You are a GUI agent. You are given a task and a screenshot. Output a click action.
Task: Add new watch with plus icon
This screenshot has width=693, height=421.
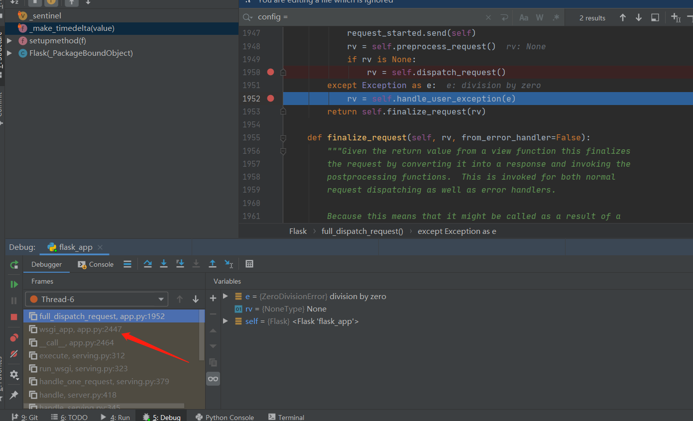tap(213, 298)
